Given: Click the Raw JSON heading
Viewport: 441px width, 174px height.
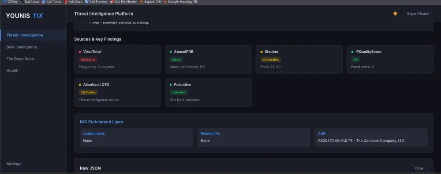Looking at the screenshot, I should tap(90, 168).
